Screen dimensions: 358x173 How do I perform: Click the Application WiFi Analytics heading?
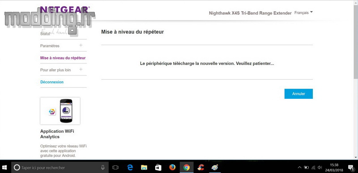point(57,134)
